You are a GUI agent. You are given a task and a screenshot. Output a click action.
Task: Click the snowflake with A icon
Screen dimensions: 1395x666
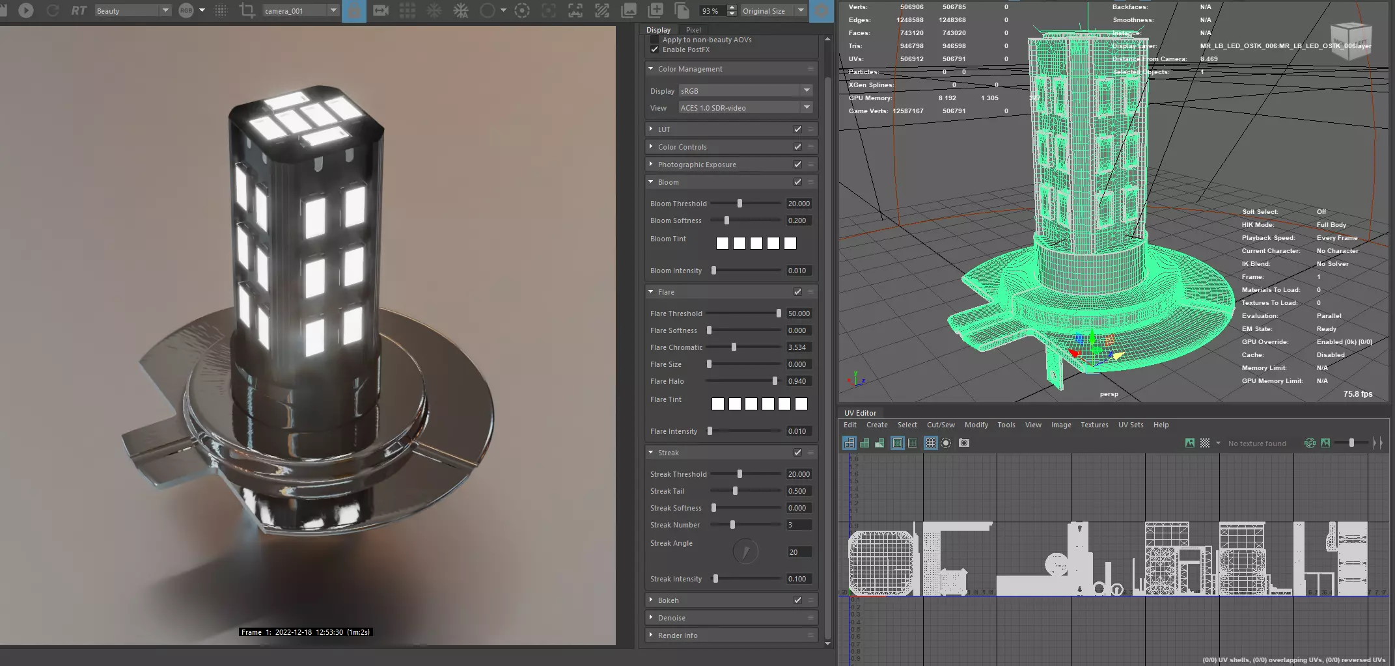(461, 10)
